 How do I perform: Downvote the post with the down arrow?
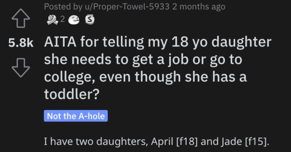21,68
